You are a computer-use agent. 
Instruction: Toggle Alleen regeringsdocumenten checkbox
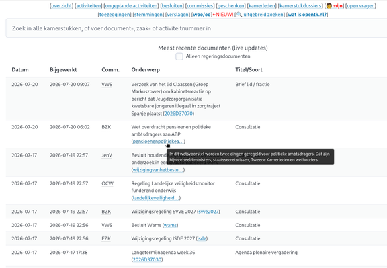tap(179, 56)
